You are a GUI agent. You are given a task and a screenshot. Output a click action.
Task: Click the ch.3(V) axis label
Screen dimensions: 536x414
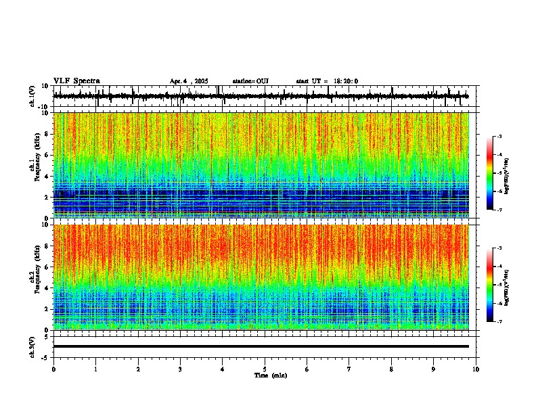pos(32,348)
